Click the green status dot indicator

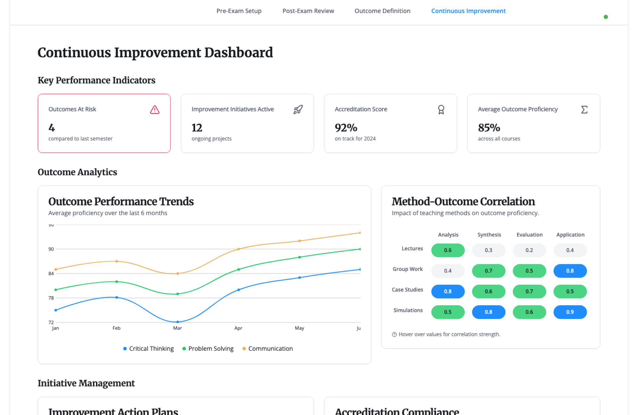[x=606, y=17]
